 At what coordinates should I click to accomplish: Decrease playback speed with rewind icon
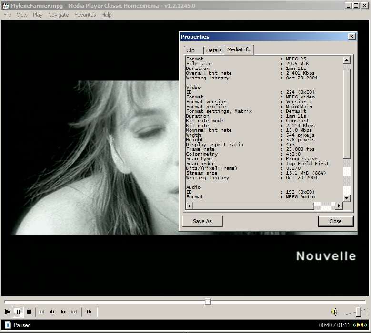click(x=52, y=312)
